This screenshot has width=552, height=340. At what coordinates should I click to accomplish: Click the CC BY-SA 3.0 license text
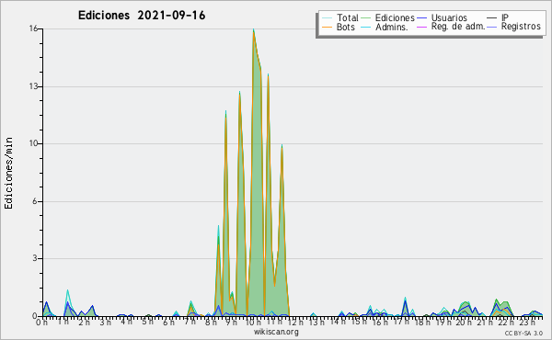523,333
